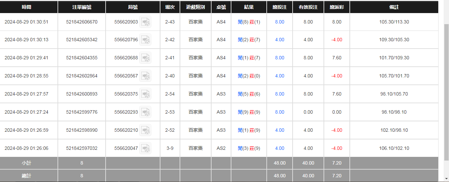
Task: Click the 備註 column header
Action: pos(394,7)
